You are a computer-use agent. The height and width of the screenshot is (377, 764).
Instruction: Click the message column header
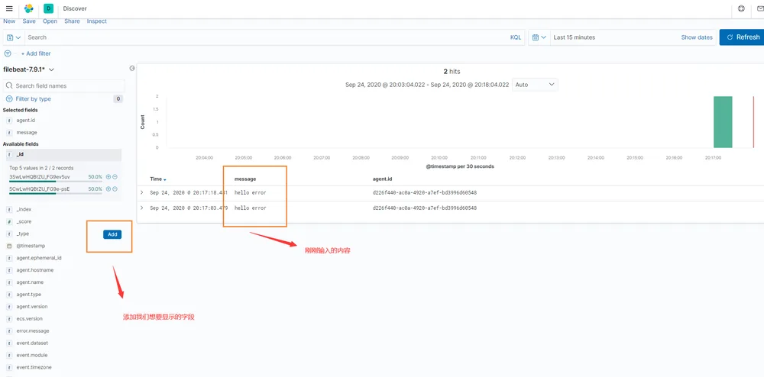245,179
